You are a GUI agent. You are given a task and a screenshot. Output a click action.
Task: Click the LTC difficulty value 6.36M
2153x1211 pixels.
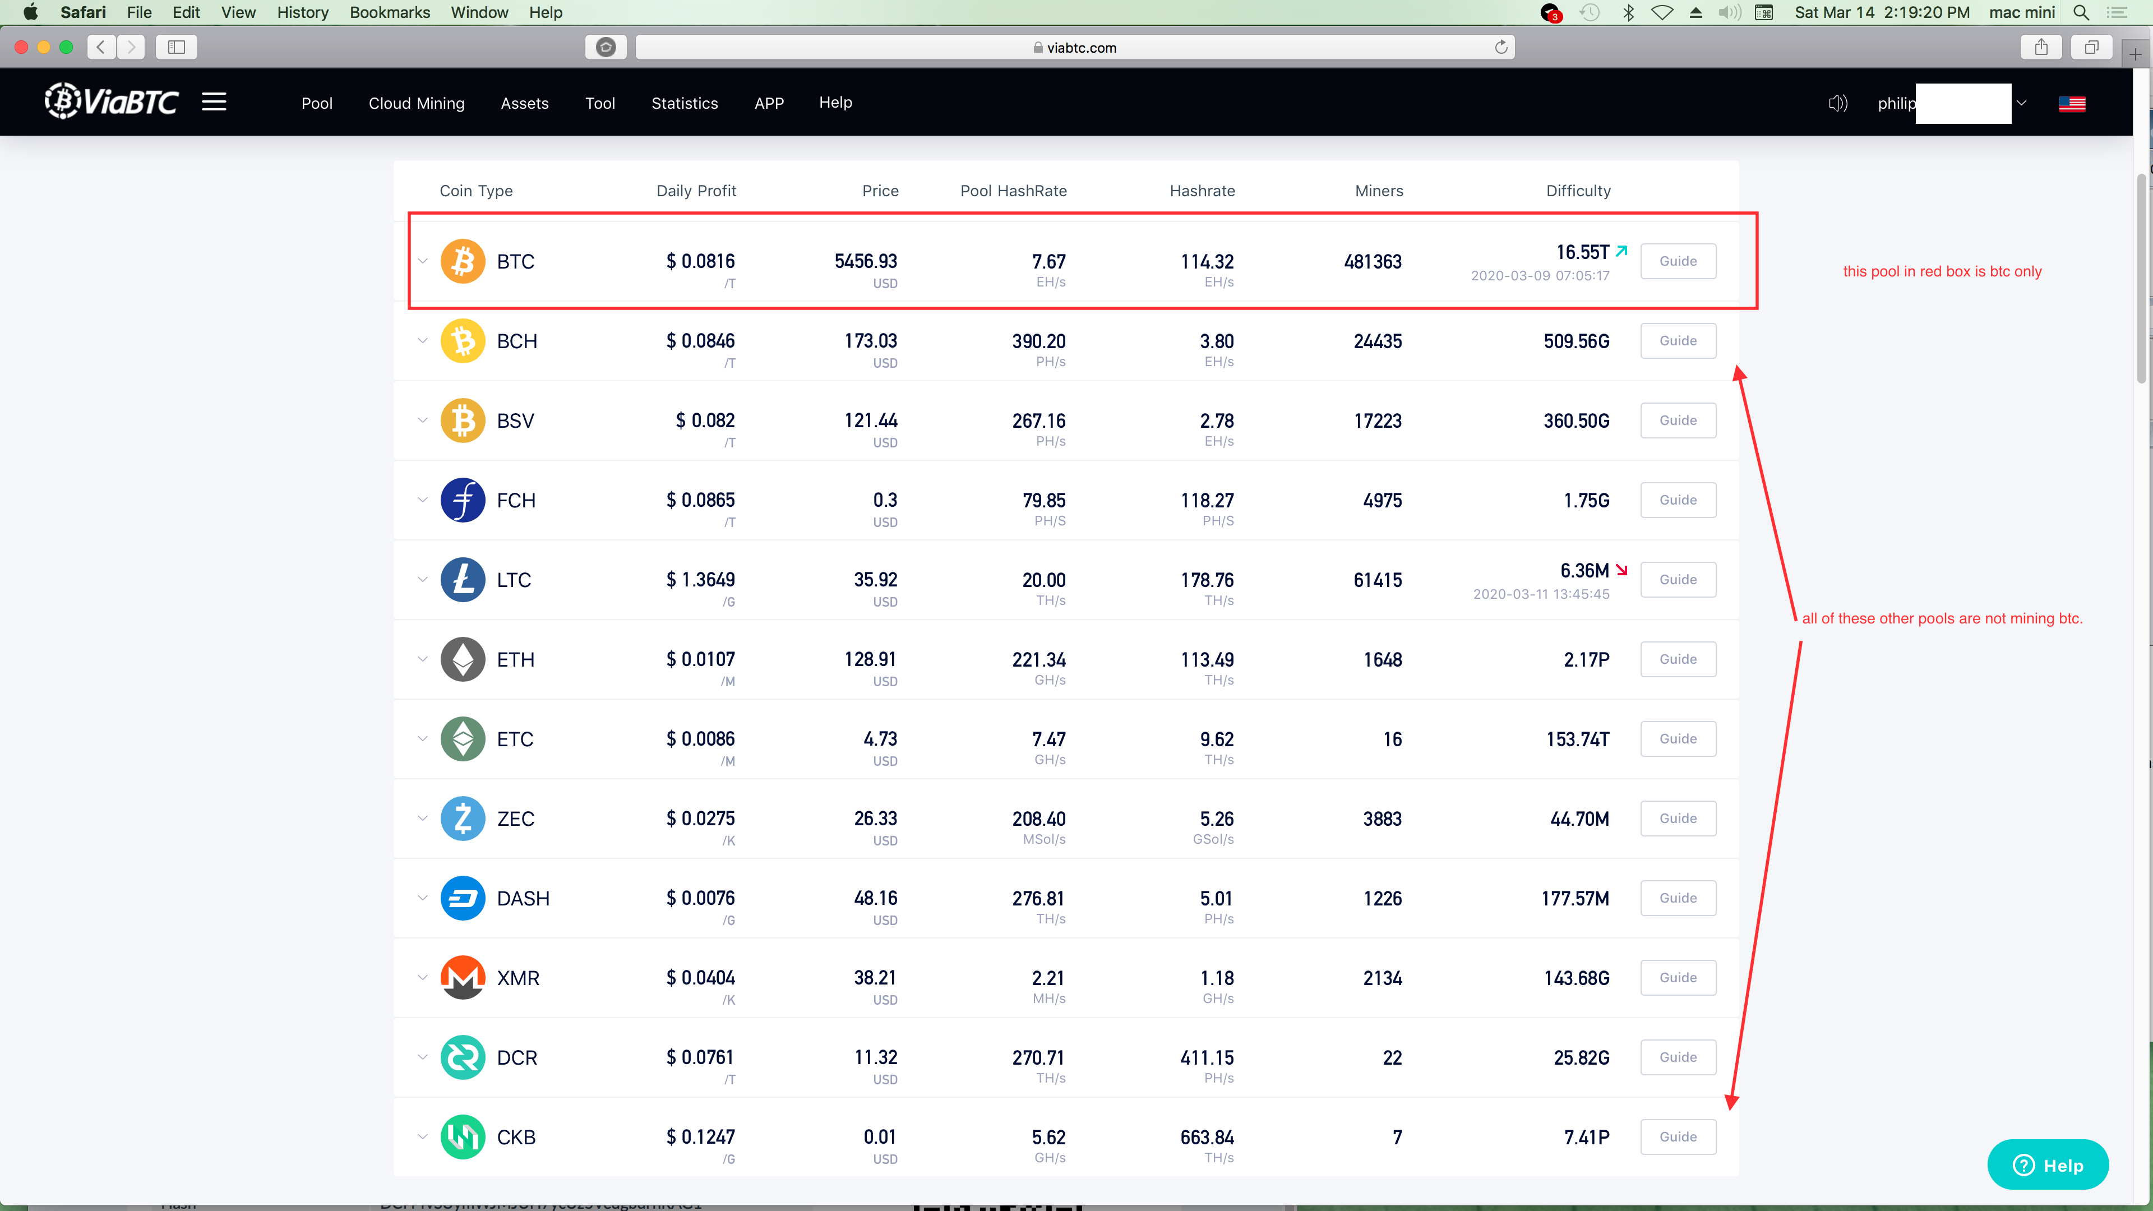pos(1584,571)
